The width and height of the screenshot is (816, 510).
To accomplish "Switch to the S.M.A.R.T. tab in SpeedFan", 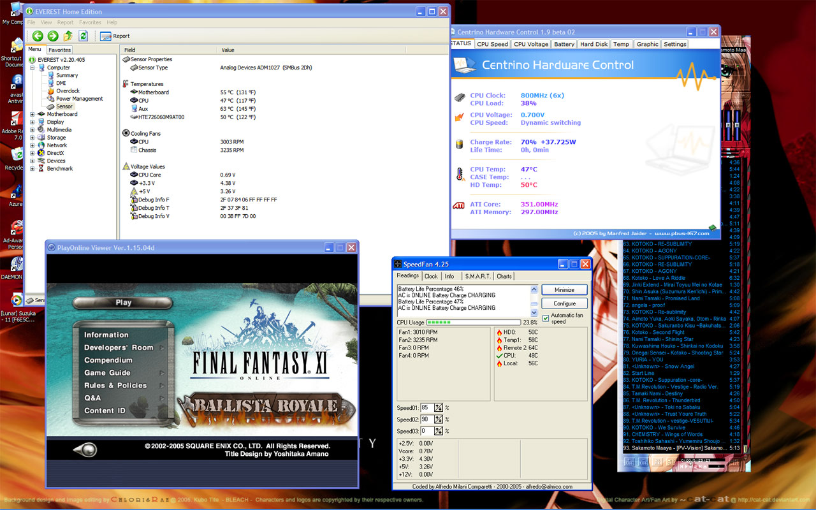I will point(477,276).
